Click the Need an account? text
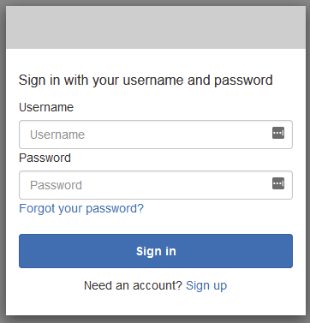Image resolution: width=310 pixels, height=323 pixels. tap(133, 285)
